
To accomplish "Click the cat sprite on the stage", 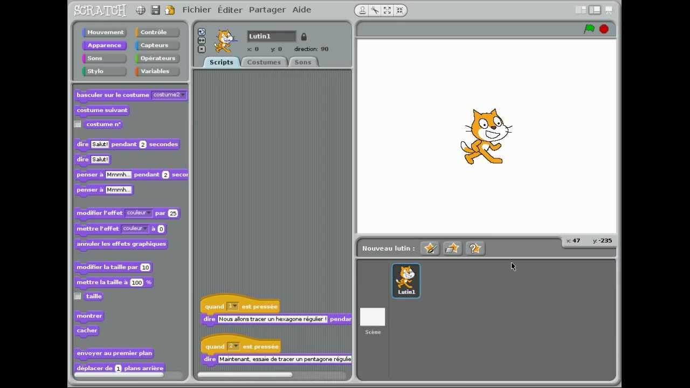I will (x=486, y=136).
